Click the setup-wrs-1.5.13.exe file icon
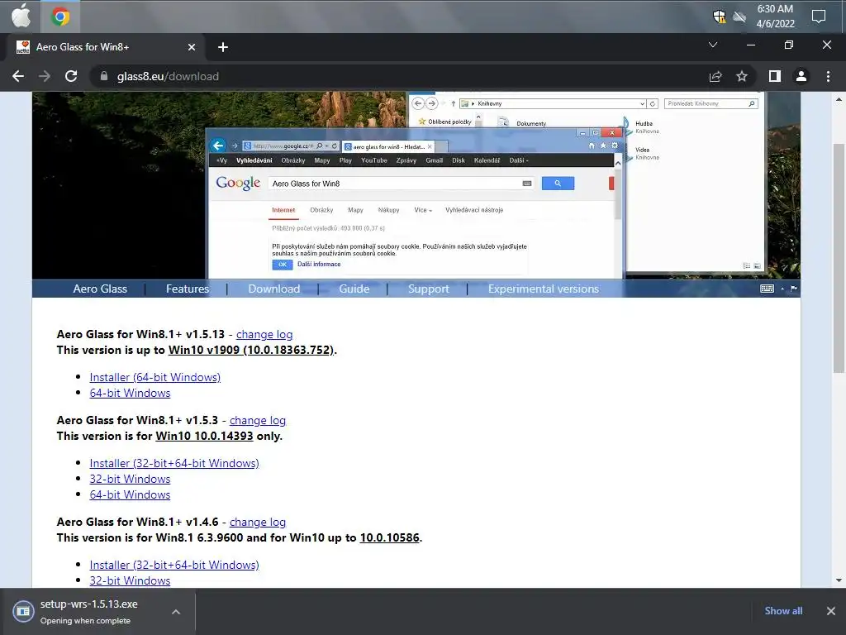 click(x=23, y=611)
